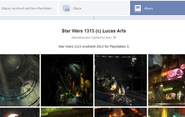
Task: Open the pink neon street scene thumbnail
Action: pyautogui.click(x=166, y=80)
